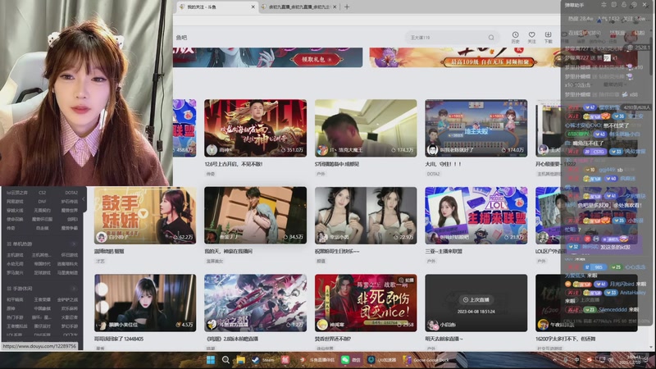Open the 12.6号上古开启 stream thumbnail
This screenshot has height=369, width=656.
255,128
